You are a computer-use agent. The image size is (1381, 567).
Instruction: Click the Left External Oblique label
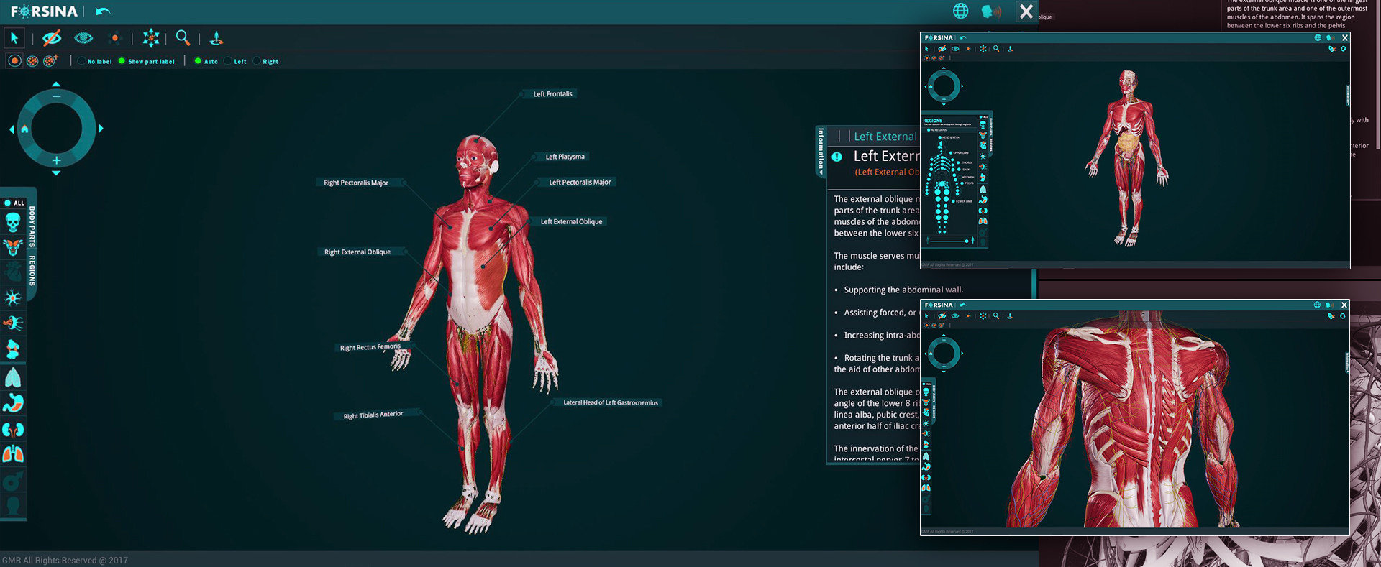click(571, 222)
